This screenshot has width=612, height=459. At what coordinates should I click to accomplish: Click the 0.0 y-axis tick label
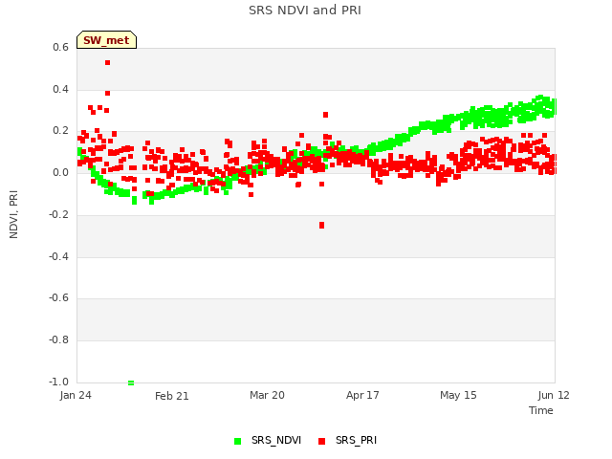tap(60, 172)
